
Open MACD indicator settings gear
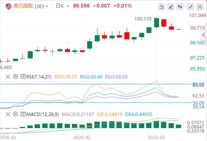click(16, 114)
